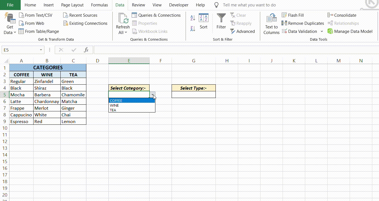379x201 pixels.
Task: Click the E5 cell dropdown arrow
Action: (x=152, y=95)
